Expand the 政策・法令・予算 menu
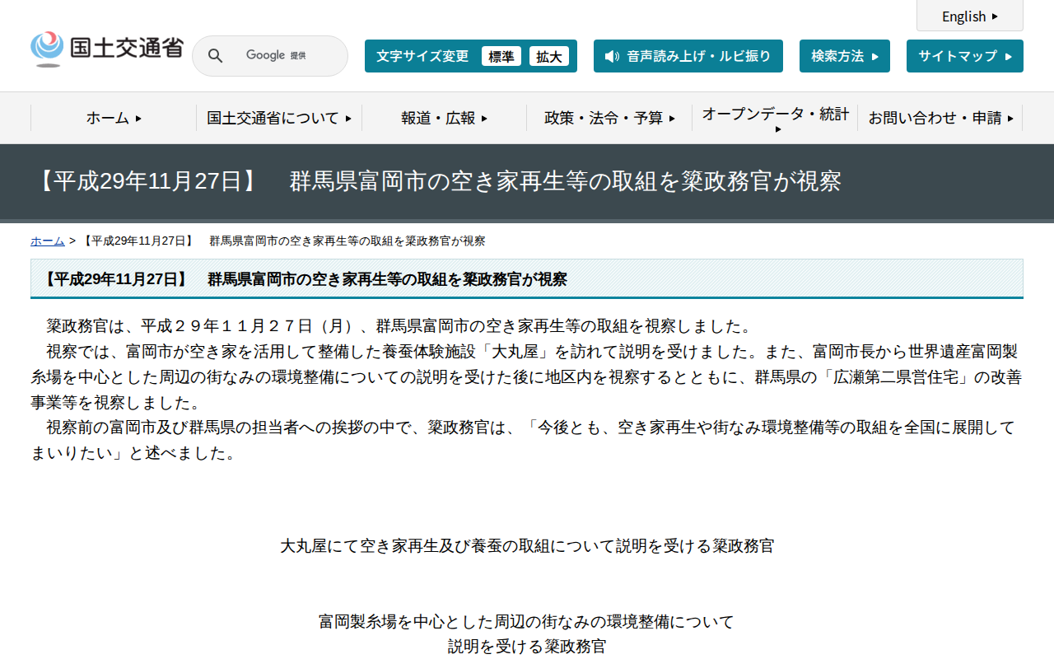Viewport: 1054px width, 659px height. [609, 118]
